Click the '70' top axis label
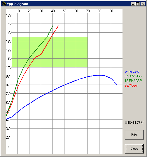The image size is (147, 157). [88, 11]
